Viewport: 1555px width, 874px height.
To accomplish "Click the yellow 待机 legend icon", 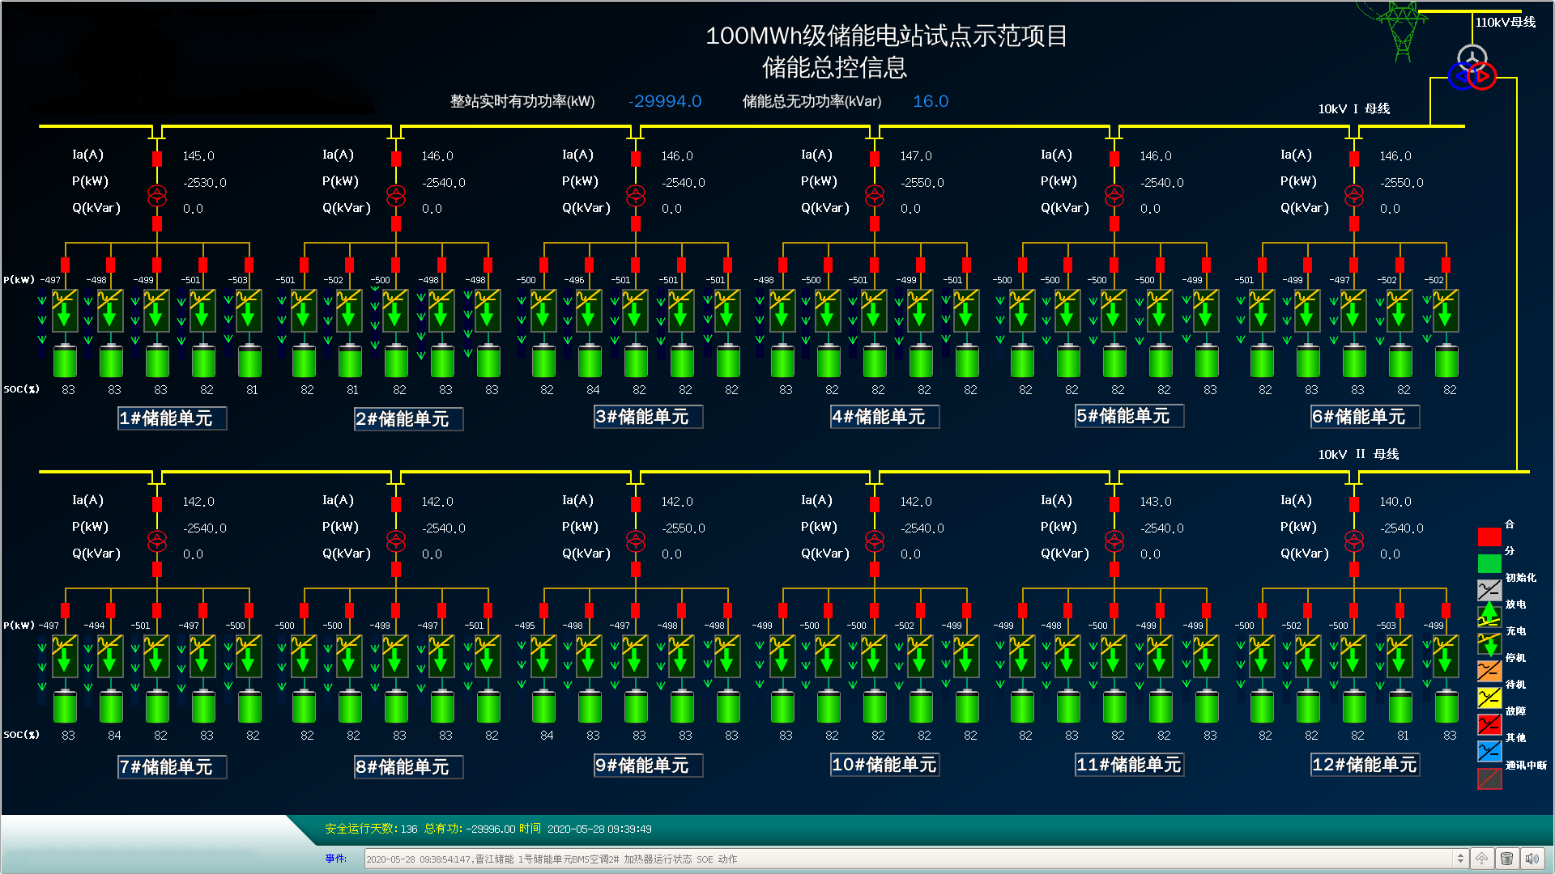I will coord(1489,697).
